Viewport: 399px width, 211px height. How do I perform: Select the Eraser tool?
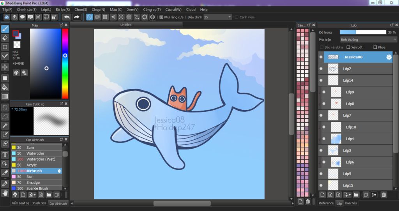click(x=5, y=38)
